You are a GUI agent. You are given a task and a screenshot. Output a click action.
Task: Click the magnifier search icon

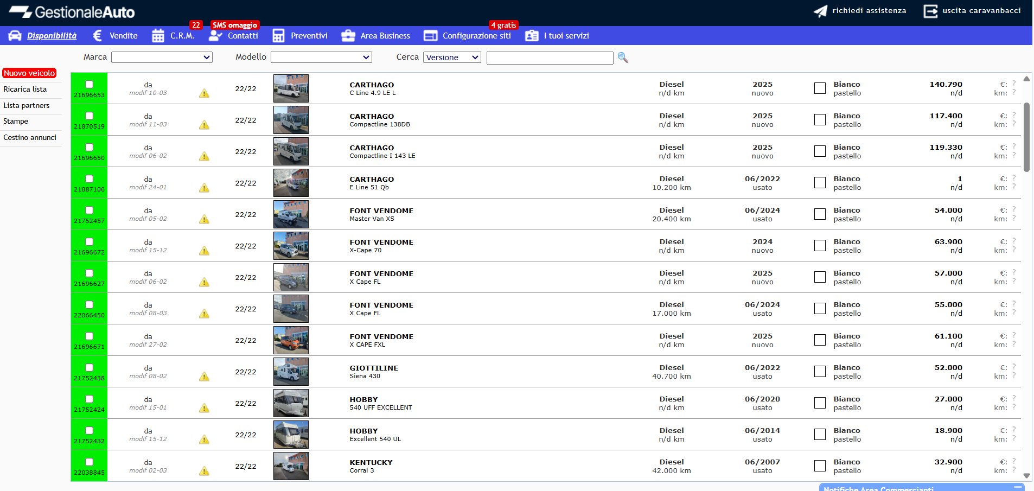pos(623,58)
